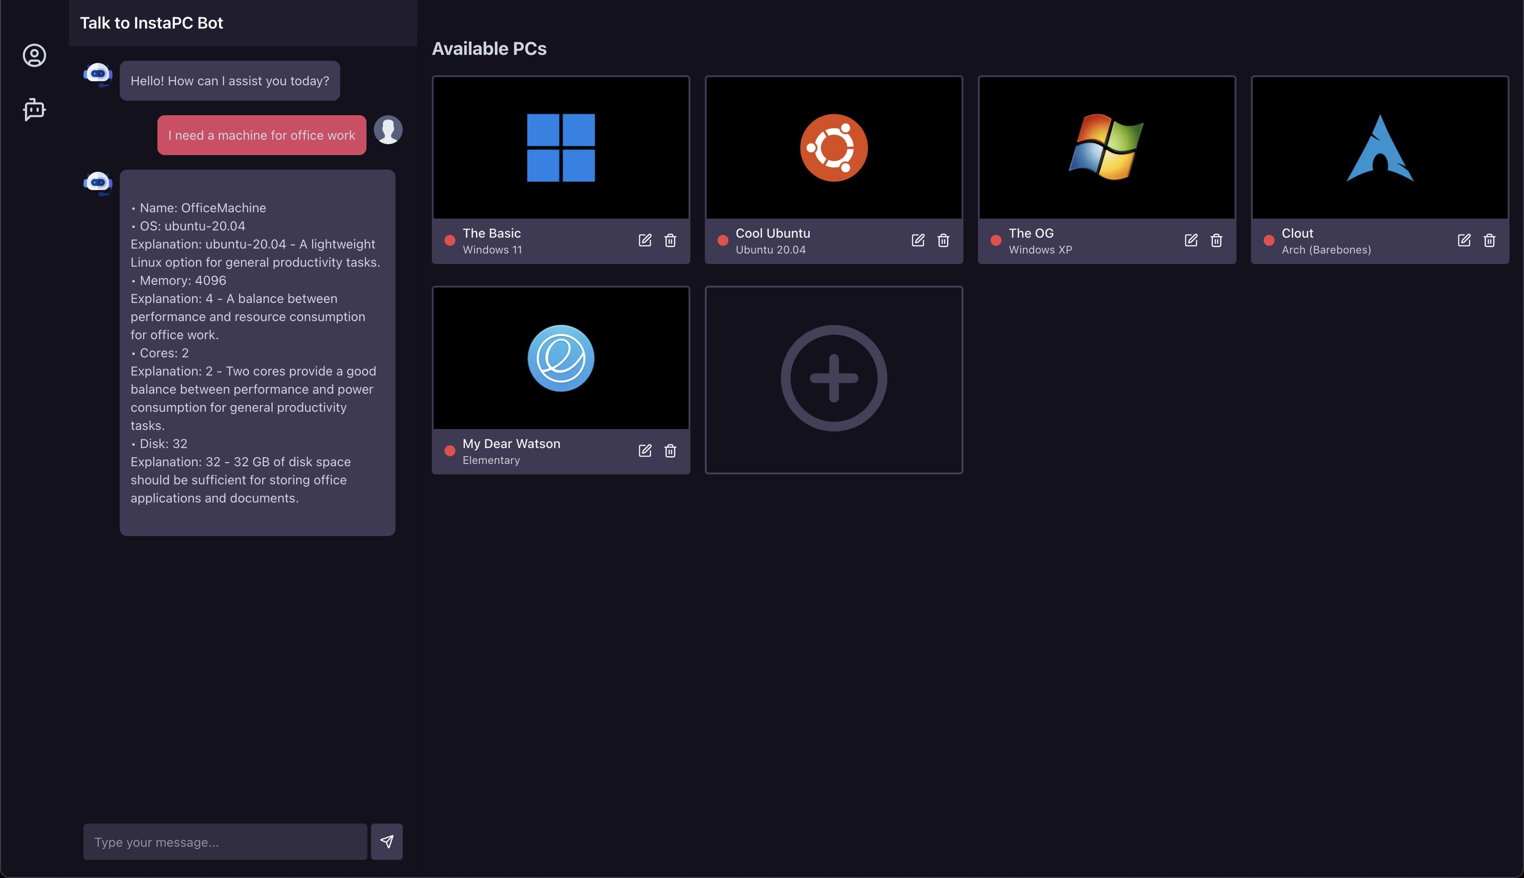Open the user profile sidebar icon
Viewport: 1524px width, 878px height.
coord(34,55)
